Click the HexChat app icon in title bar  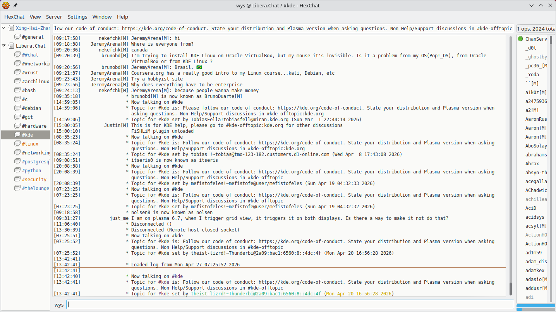coord(6,5)
